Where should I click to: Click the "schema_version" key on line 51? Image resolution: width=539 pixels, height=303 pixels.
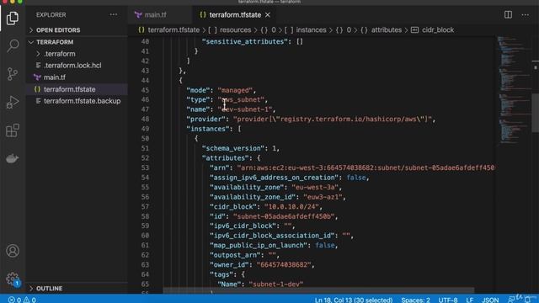point(233,148)
